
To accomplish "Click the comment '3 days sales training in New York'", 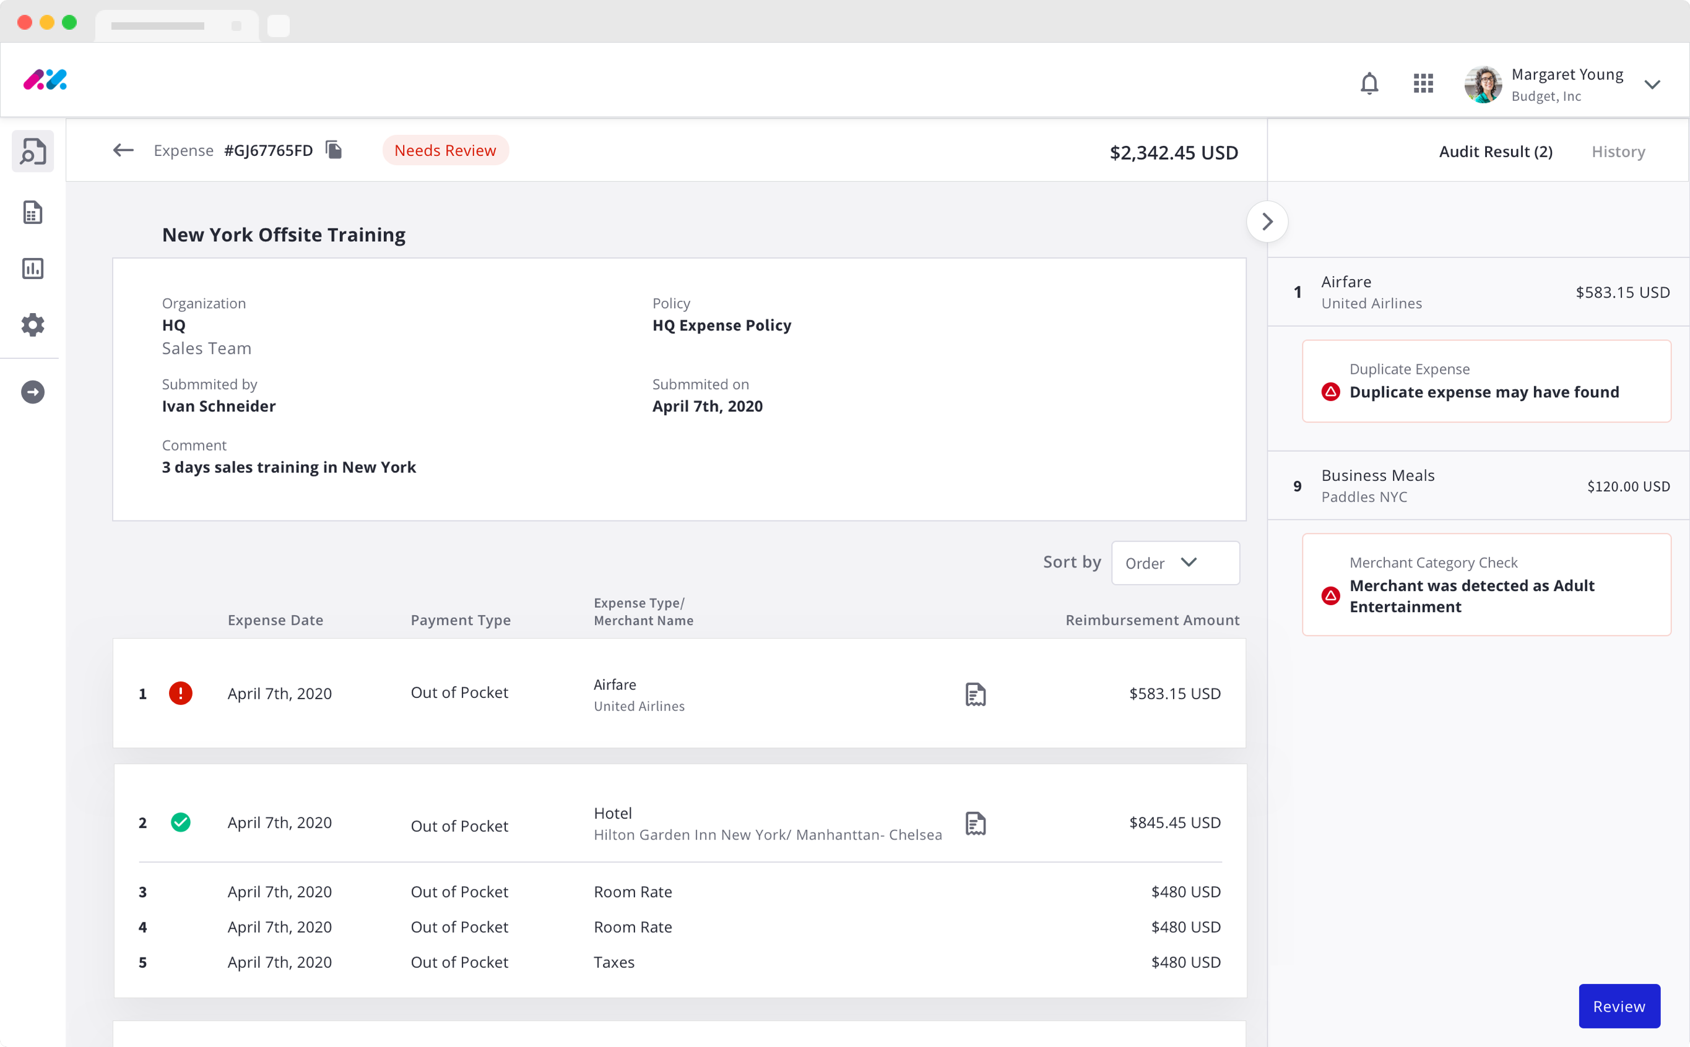I will pos(289,467).
